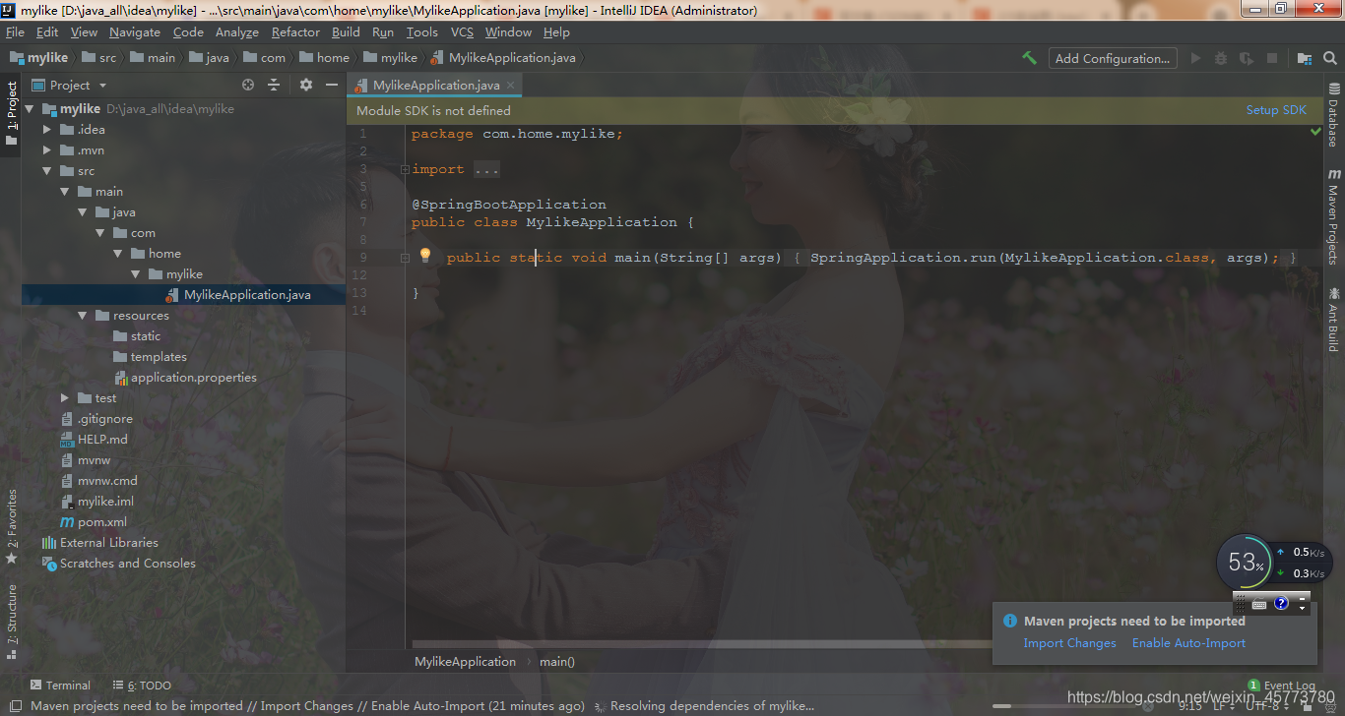Open Project Structure icon in toolbar
The height and width of the screenshot is (716, 1345).
click(x=1305, y=58)
